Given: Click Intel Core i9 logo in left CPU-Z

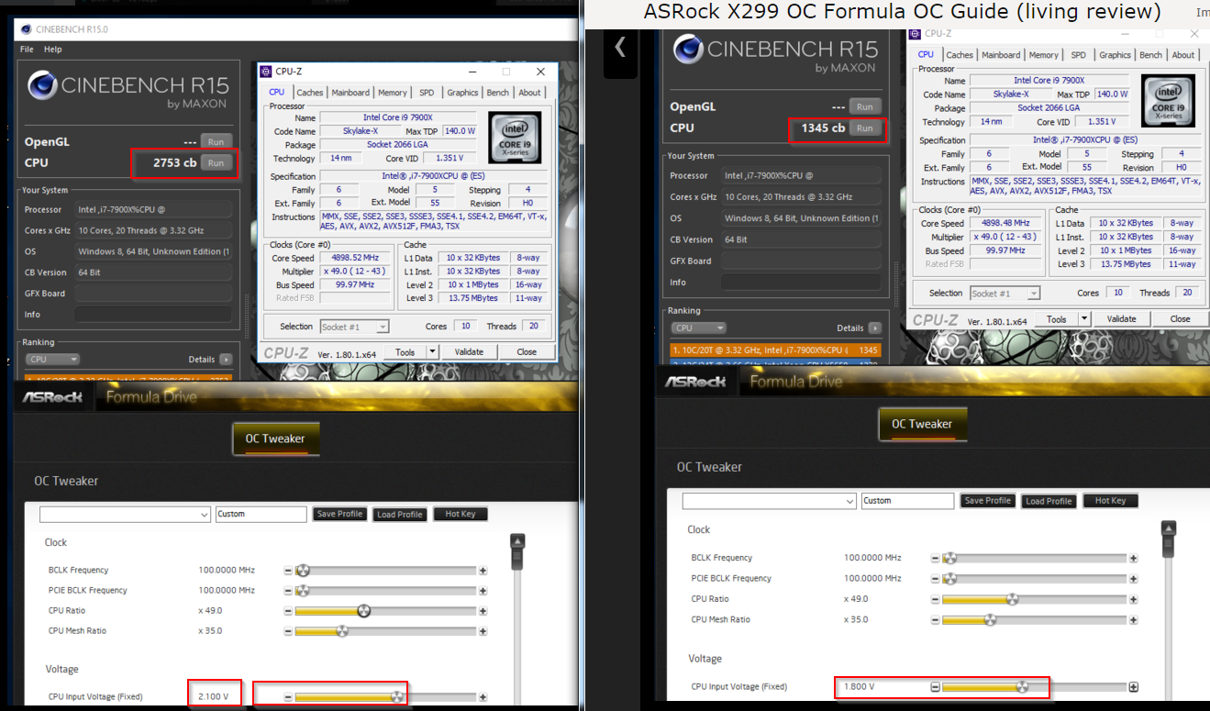Looking at the screenshot, I should (514, 138).
